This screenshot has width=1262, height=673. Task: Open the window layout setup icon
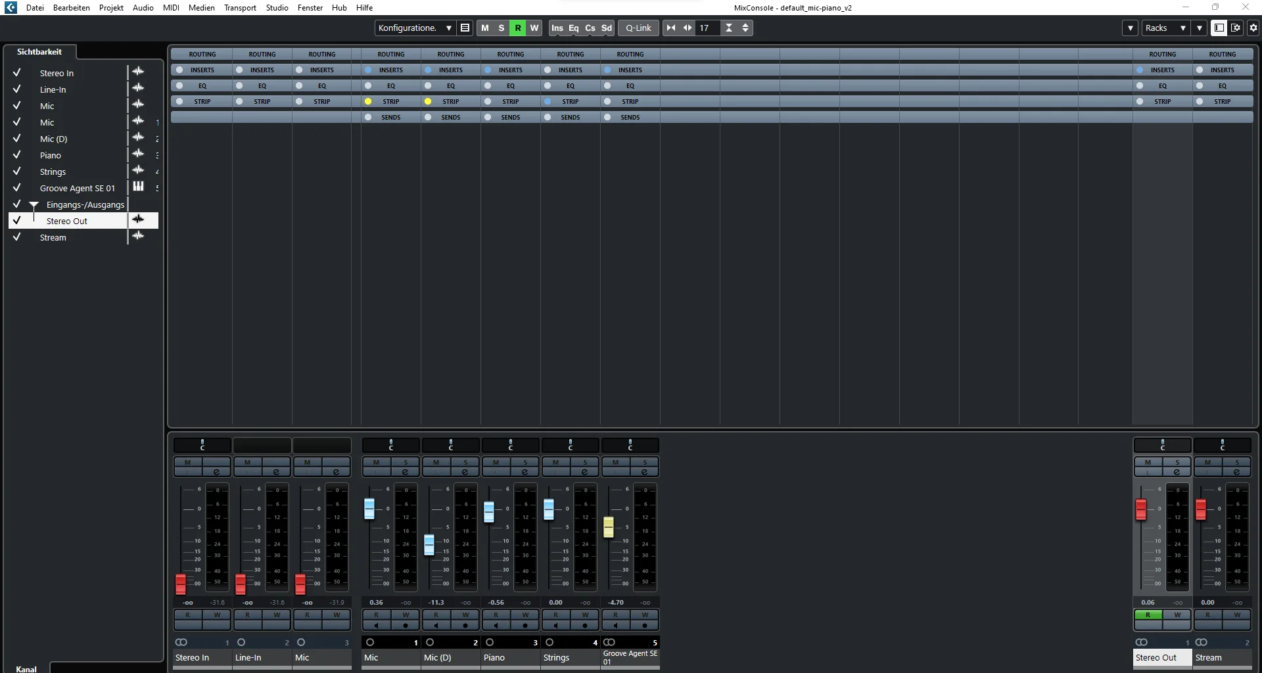click(1236, 28)
